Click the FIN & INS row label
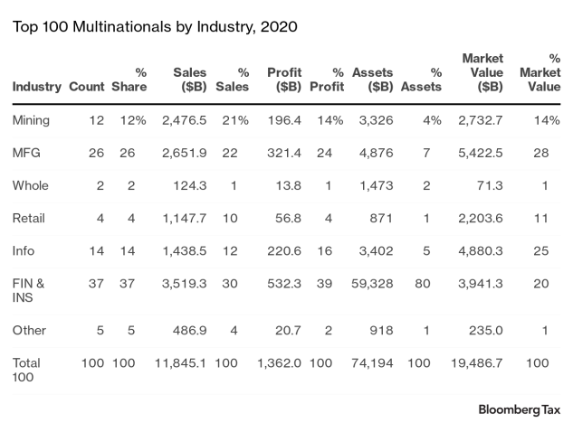Screen dimensions: 573x423 coord(28,290)
